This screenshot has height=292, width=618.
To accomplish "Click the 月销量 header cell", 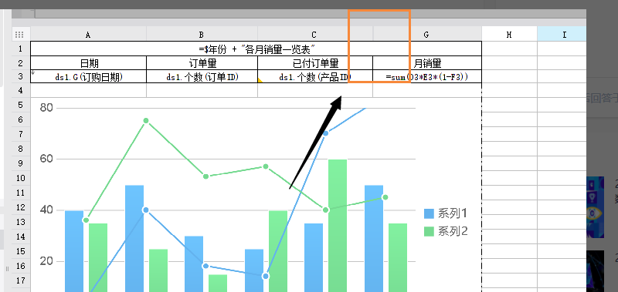I will click(427, 63).
